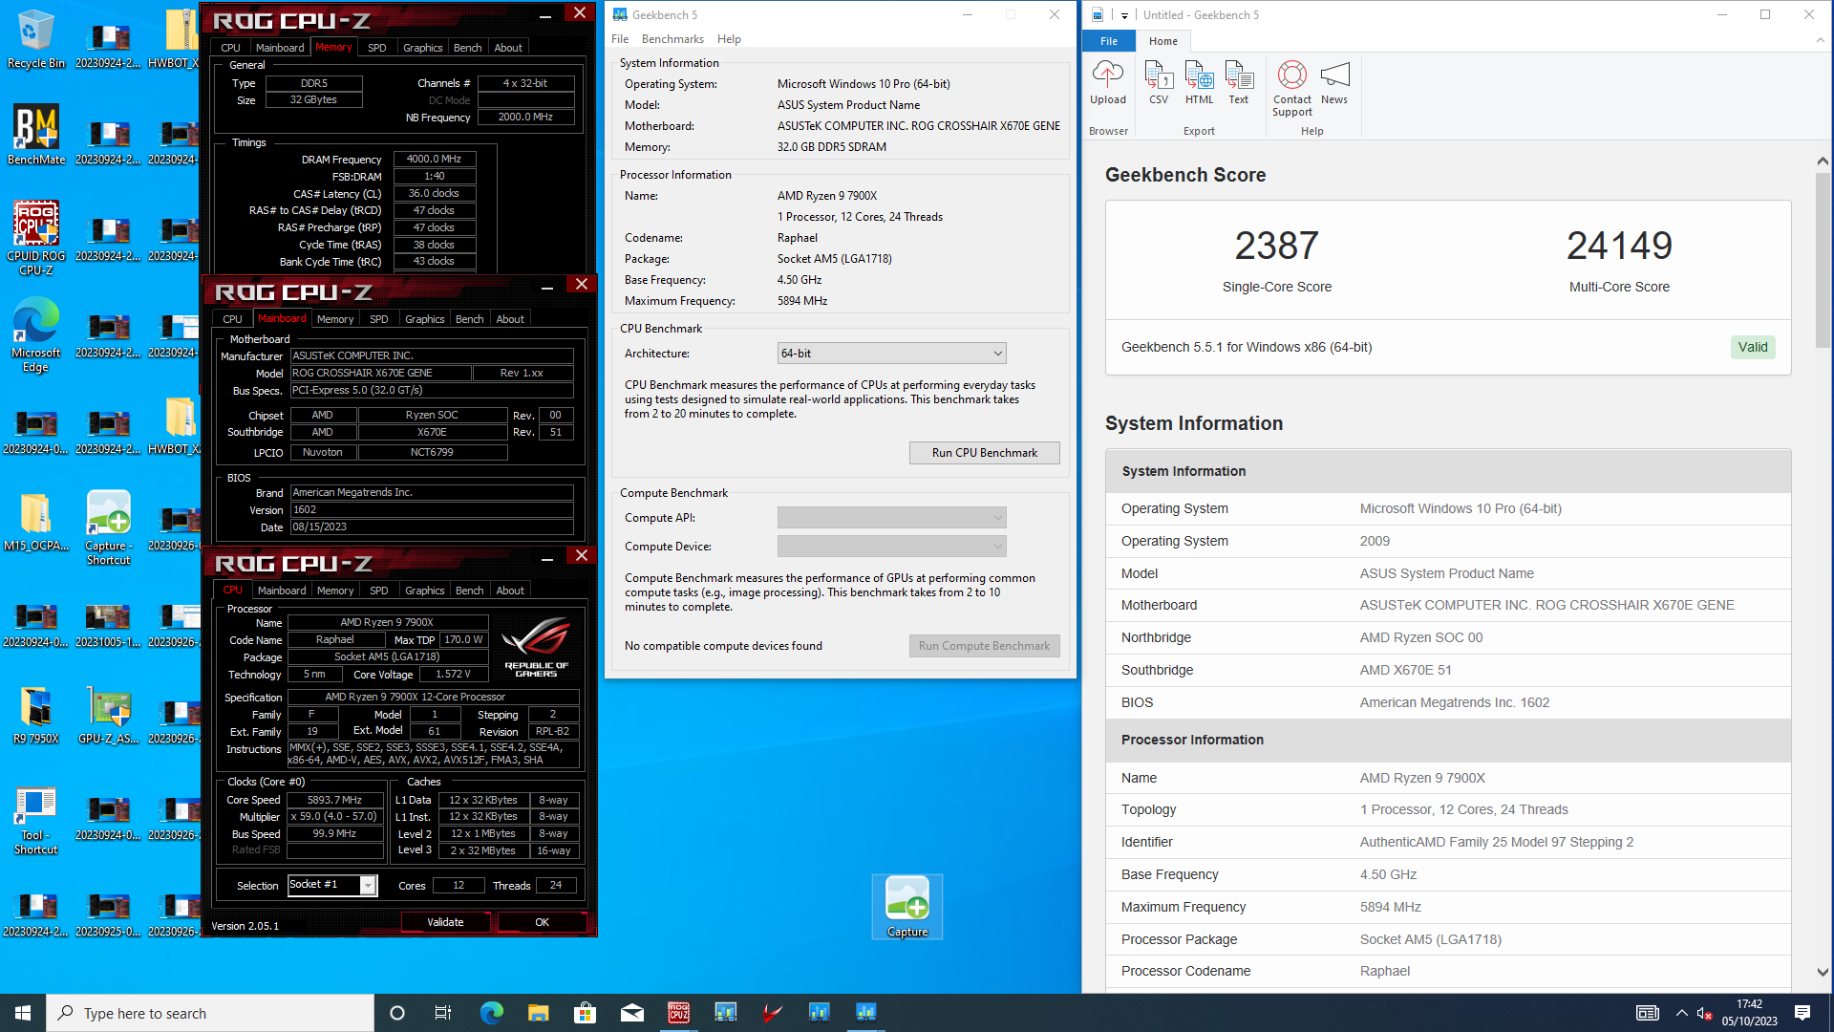Switch to SPD tab in top CPU-Z window
Viewport: 1834px width, 1032px height.
(377, 48)
